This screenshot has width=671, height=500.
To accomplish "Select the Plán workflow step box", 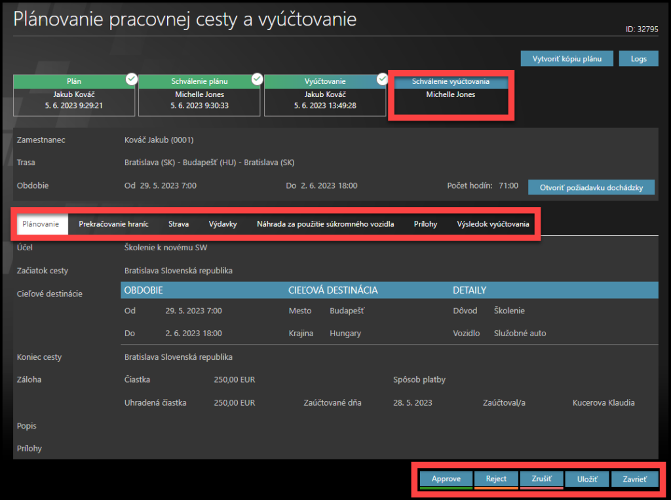I will [x=73, y=95].
